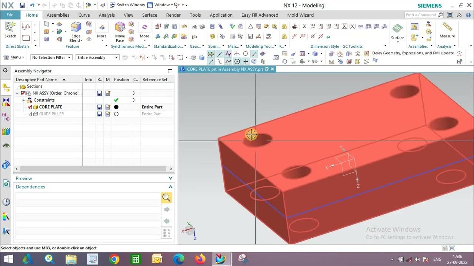
Task: Open the Reuse Library books icon
Action: click(6, 131)
